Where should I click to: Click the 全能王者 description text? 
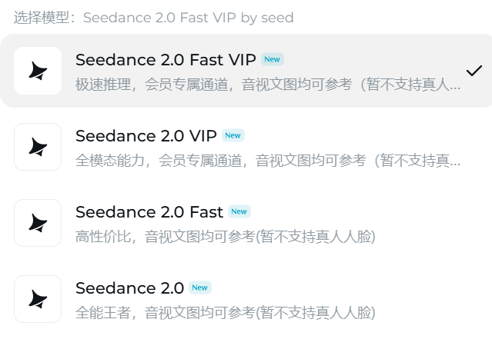pyautogui.click(x=225, y=313)
